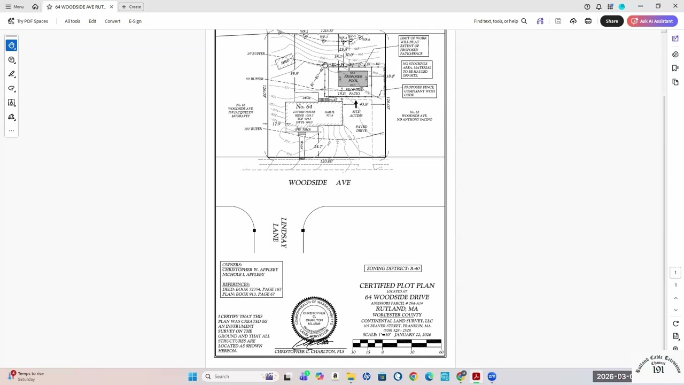Open the Help question mark icon
This screenshot has width=684, height=385.
pyautogui.click(x=587, y=7)
